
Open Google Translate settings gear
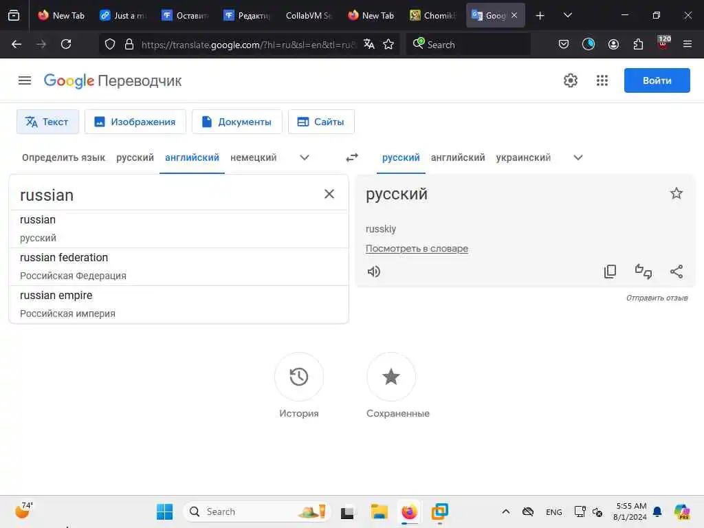570,80
